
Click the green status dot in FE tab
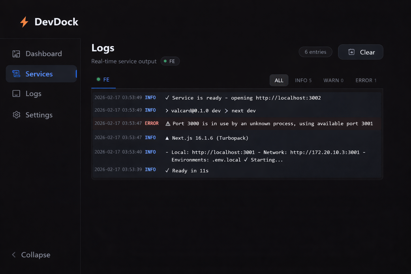click(x=98, y=79)
